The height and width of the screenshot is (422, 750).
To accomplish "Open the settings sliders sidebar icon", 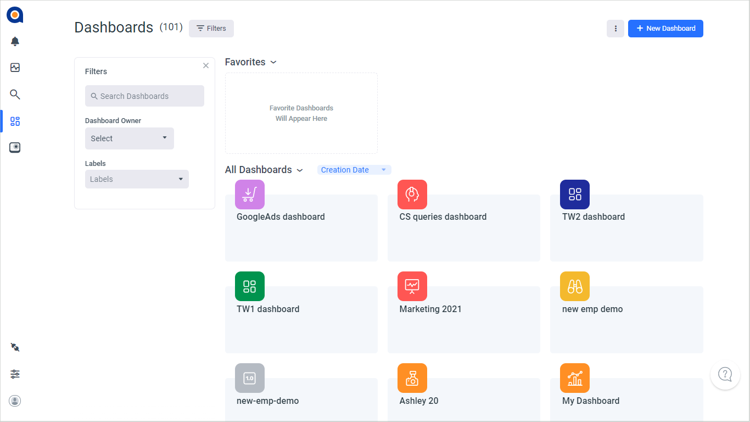I will coord(15,374).
